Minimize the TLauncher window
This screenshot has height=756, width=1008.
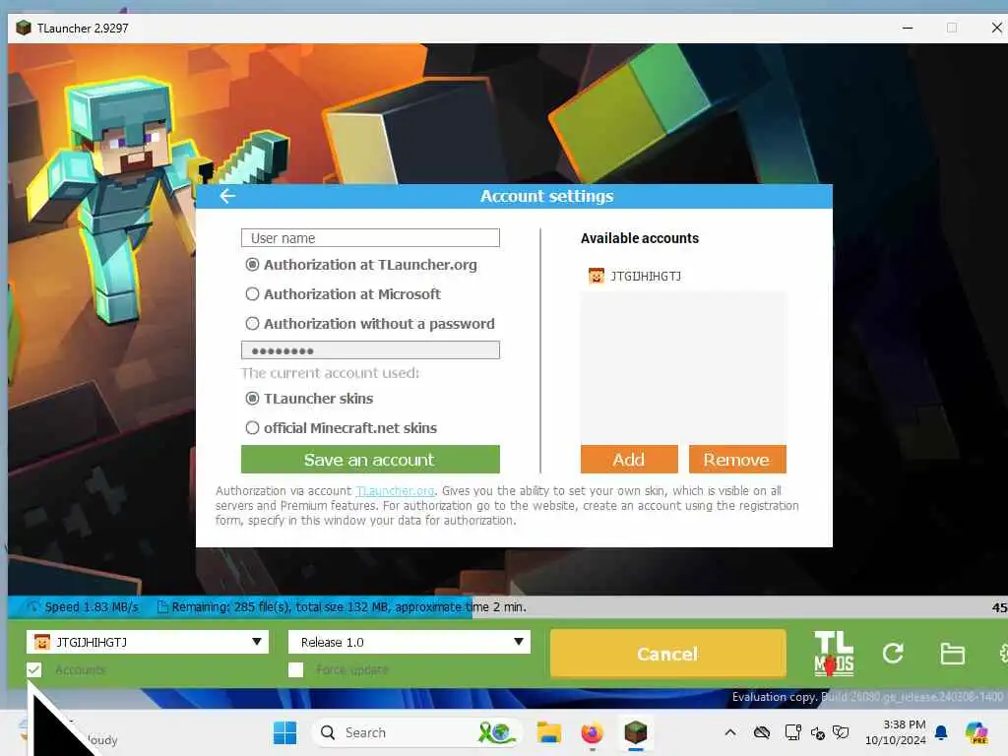(908, 28)
